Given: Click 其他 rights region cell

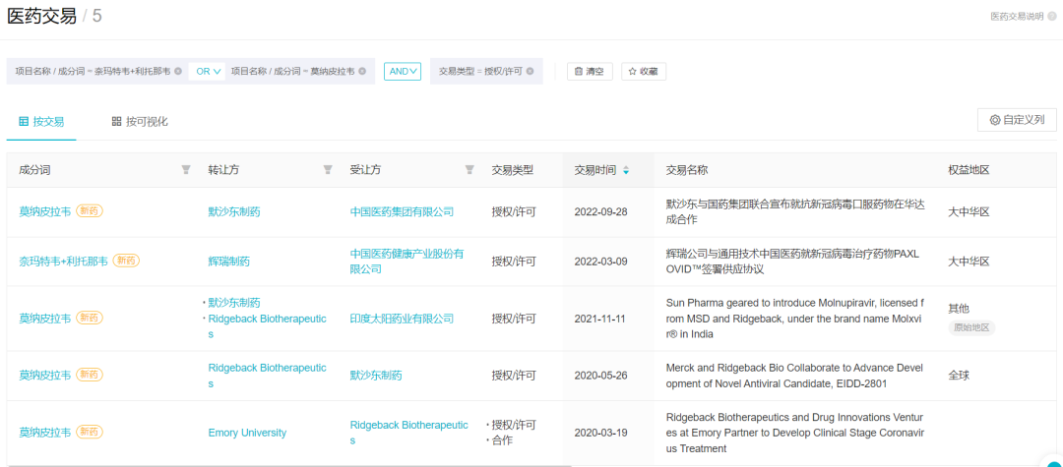Looking at the screenshot, I should 959,309.
